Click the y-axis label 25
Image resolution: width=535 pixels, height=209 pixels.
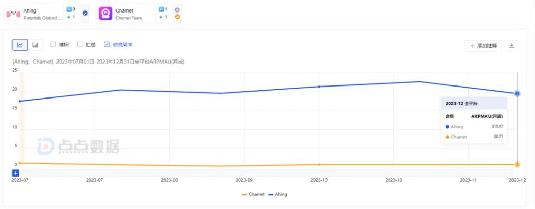coord(14,70)
